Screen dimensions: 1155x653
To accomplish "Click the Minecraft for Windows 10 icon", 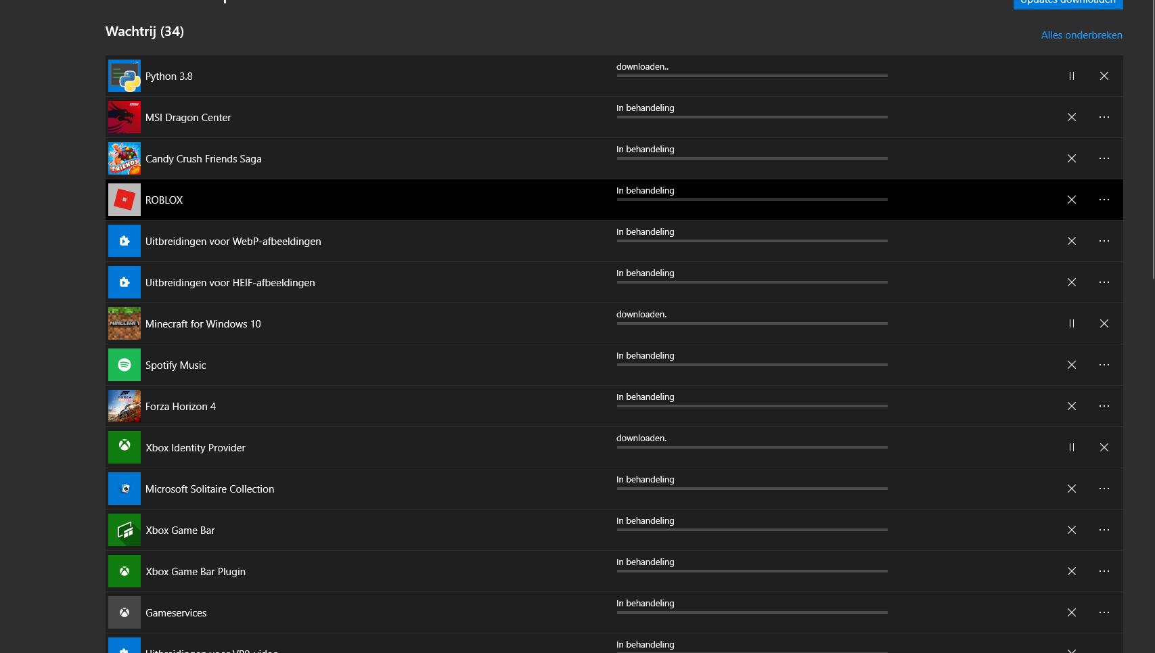I will [x=124, y=323].
